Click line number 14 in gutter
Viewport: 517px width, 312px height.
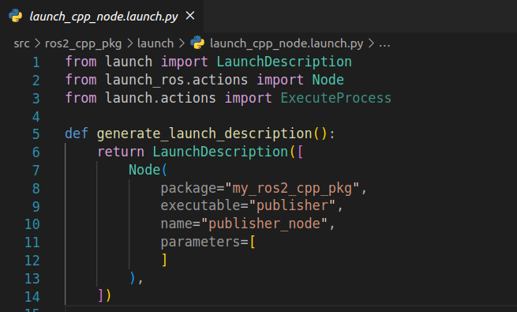[32, 297]
